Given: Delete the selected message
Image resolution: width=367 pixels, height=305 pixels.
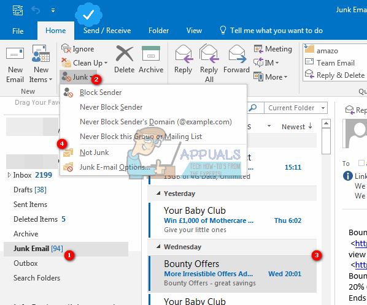Looking at the screenshot, I should 125,60.
